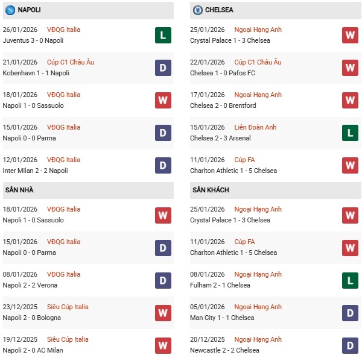Open the NAPOLI team header
This screenshot has height=358, width=362.
(30, 10)
